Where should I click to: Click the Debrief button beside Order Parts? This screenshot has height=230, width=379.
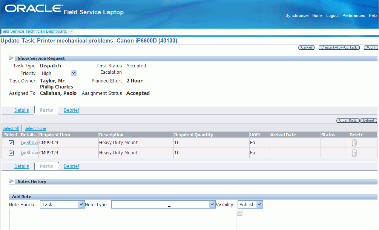[x=368, y=120]
